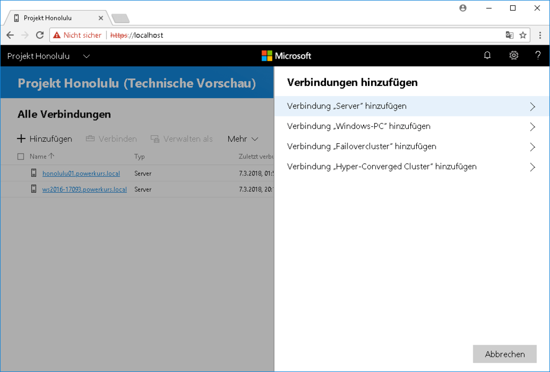Open chevron for Verbindung Failovercluster hinzufügen

click(x=532, y=147)
